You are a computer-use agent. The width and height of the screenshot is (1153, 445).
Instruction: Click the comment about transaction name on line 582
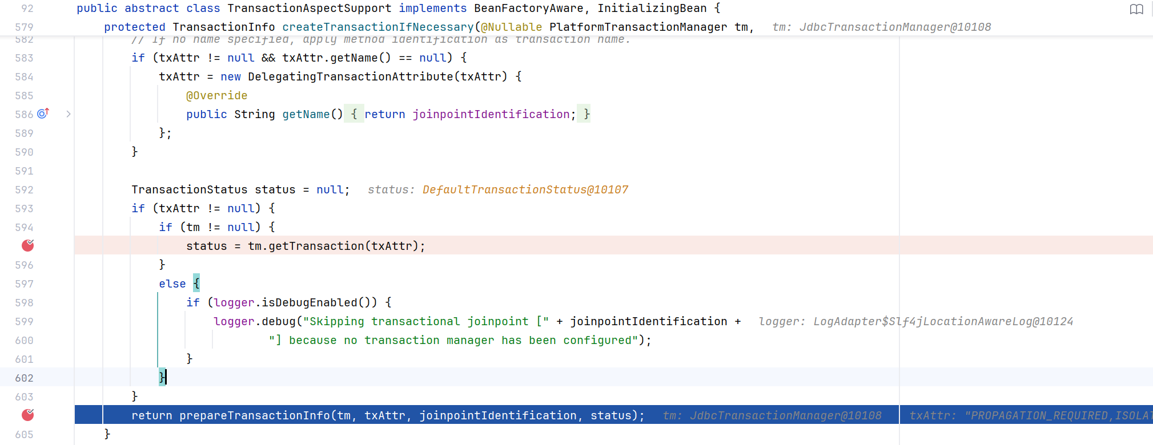[x=381, y=39]
